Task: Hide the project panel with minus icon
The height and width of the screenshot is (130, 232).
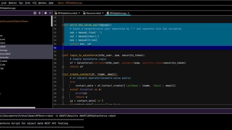Action: pyautogui.click(x=50, y=13)
